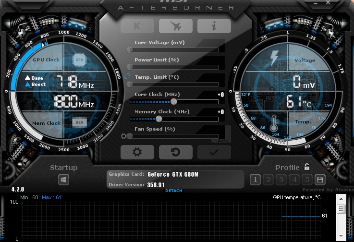Click the GPU temperature graph title
The image size is (354, 242).
(x=297, y=197)
